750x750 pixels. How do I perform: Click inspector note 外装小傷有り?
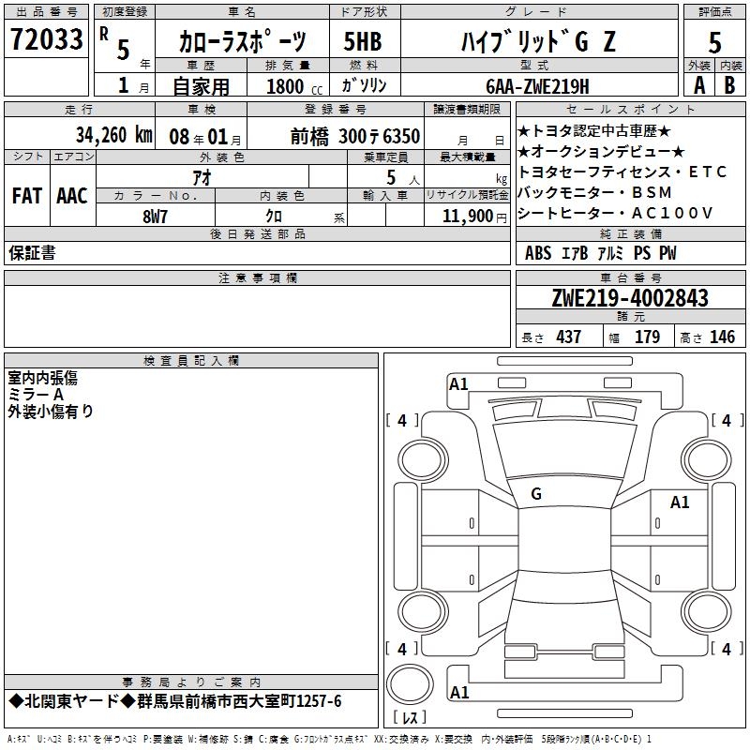[51, 412]
